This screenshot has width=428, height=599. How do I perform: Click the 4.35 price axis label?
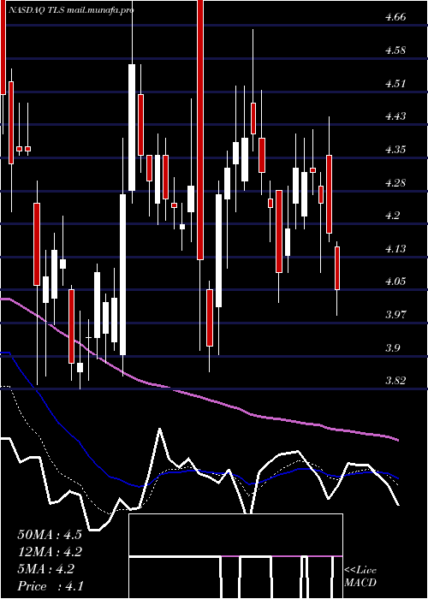coord(395,150)
